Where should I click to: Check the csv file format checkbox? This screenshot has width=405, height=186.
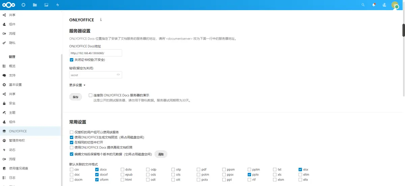point(72,169)
